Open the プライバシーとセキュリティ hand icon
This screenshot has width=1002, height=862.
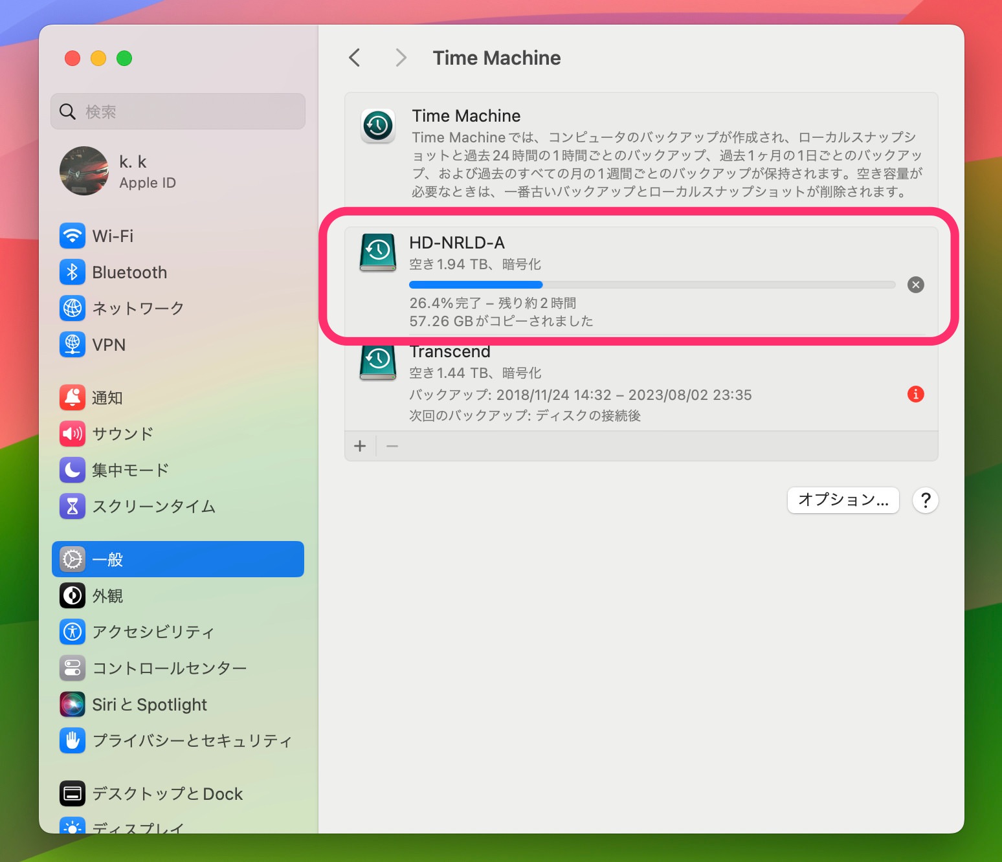72,740
